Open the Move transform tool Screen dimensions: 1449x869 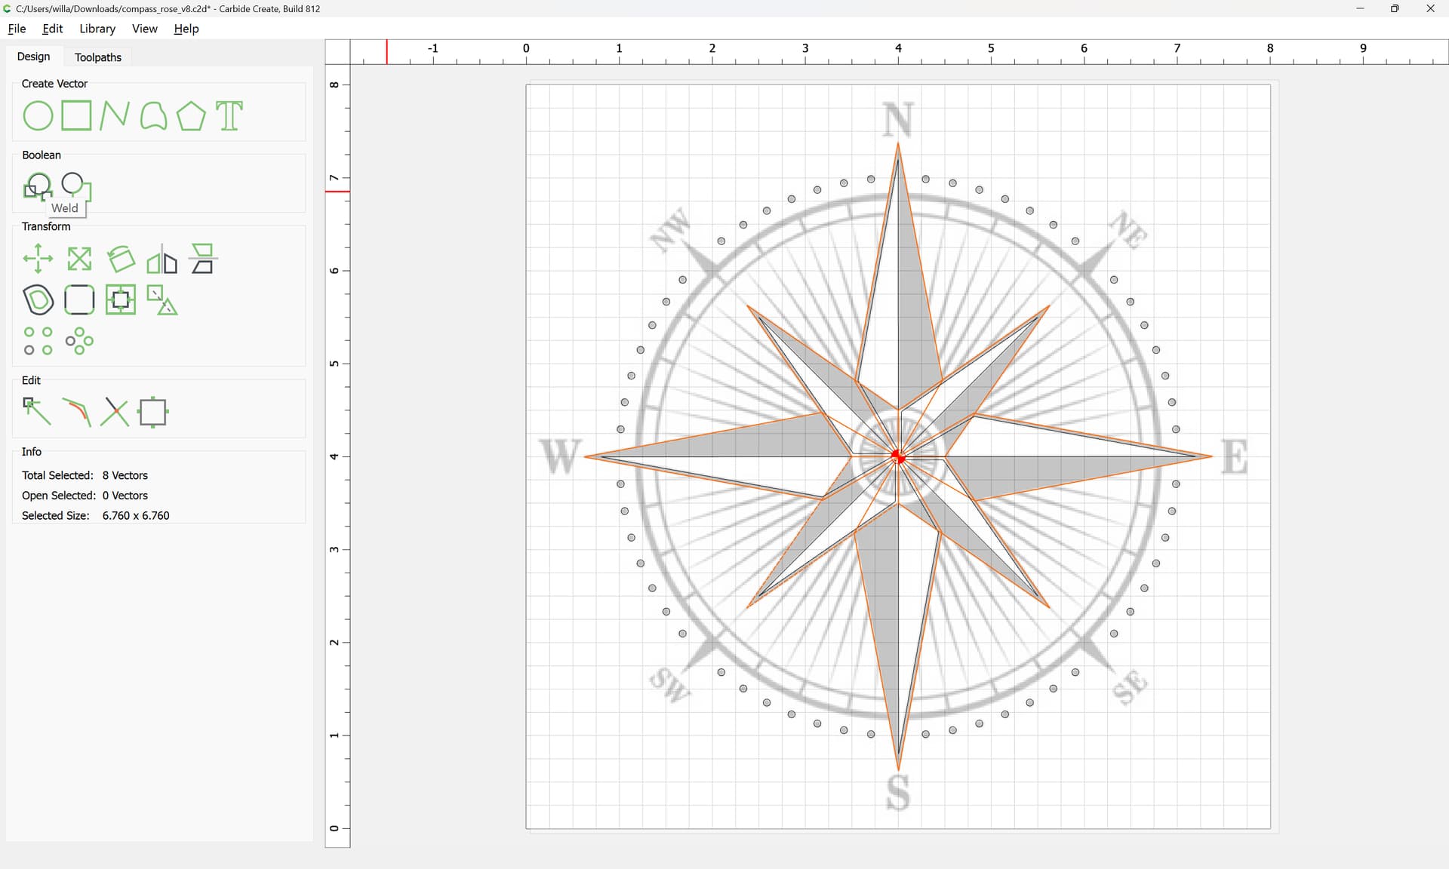click(38, 259)
